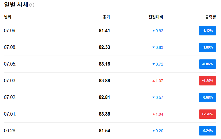Click the red +1.29% change badge
Viewport: 221px width, 139px height.
(x=208, y=81)
